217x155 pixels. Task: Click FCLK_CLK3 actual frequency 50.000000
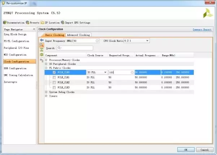pos(141,88)
